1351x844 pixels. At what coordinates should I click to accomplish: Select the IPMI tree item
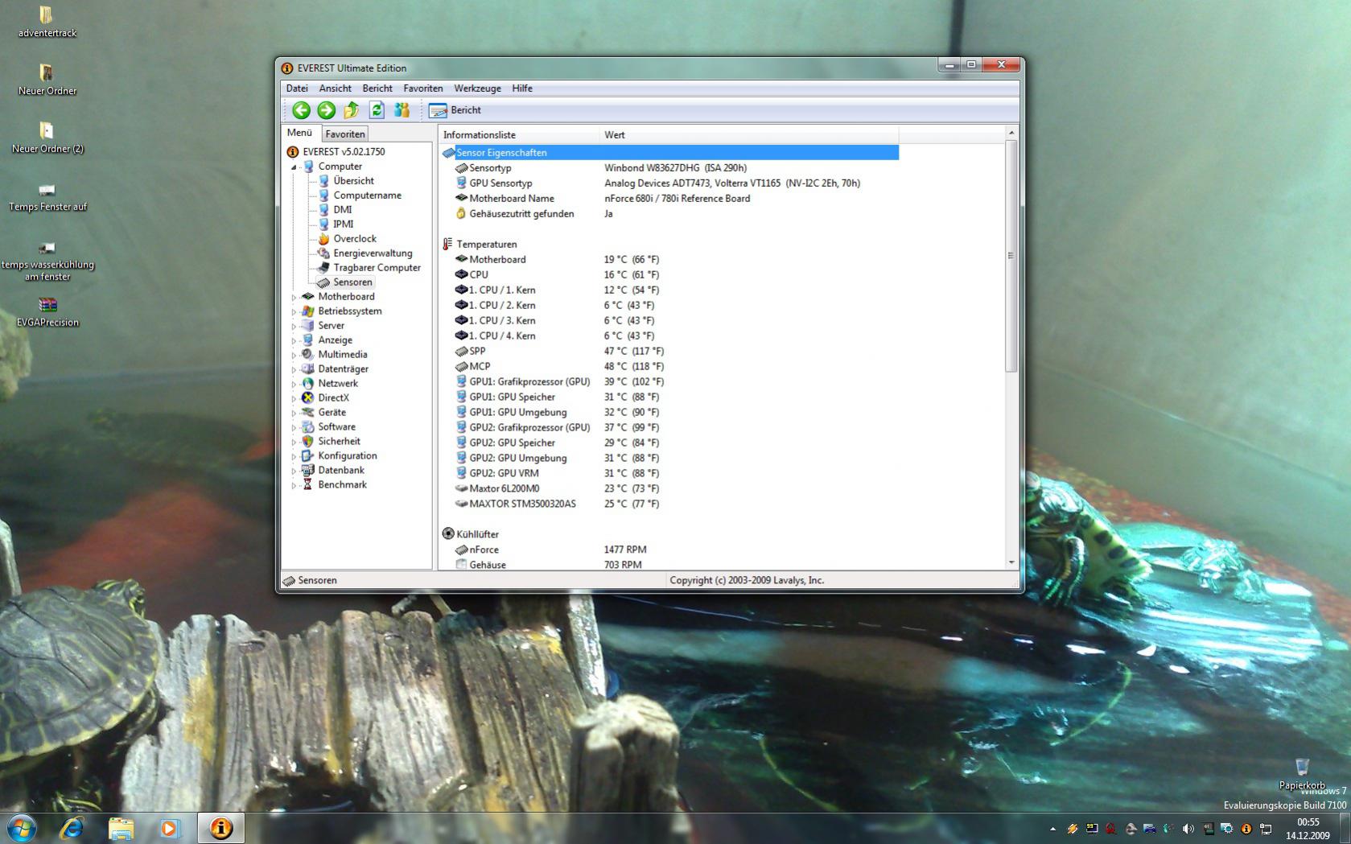344,224
